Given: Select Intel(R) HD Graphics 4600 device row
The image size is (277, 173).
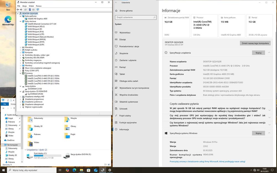Looking at the screenshot, I should [x=37, y=19].
